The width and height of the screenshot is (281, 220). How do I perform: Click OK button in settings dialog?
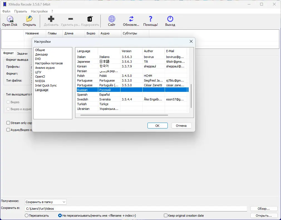click(x=157, y=126)
